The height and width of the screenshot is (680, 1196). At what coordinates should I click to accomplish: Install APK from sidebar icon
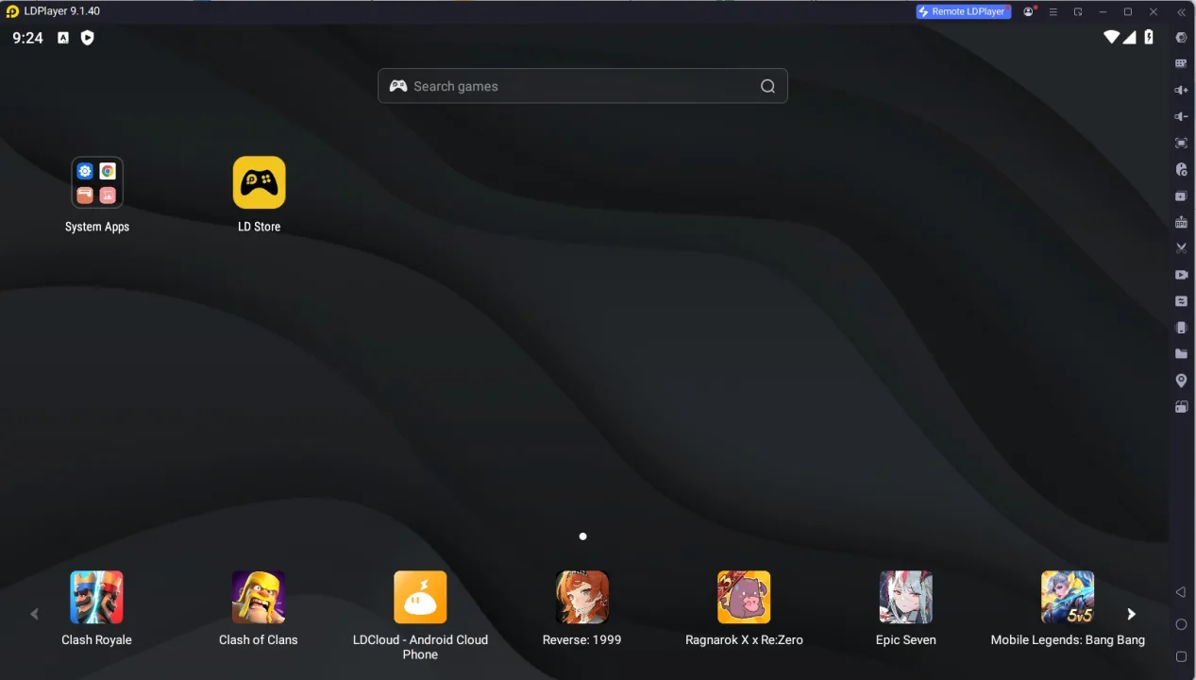[x=1181, y=222]
